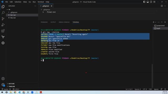The height and width of the screenshot is (94, 168).
Task: Select the Terminal panel tab
Action: [76, 22]
